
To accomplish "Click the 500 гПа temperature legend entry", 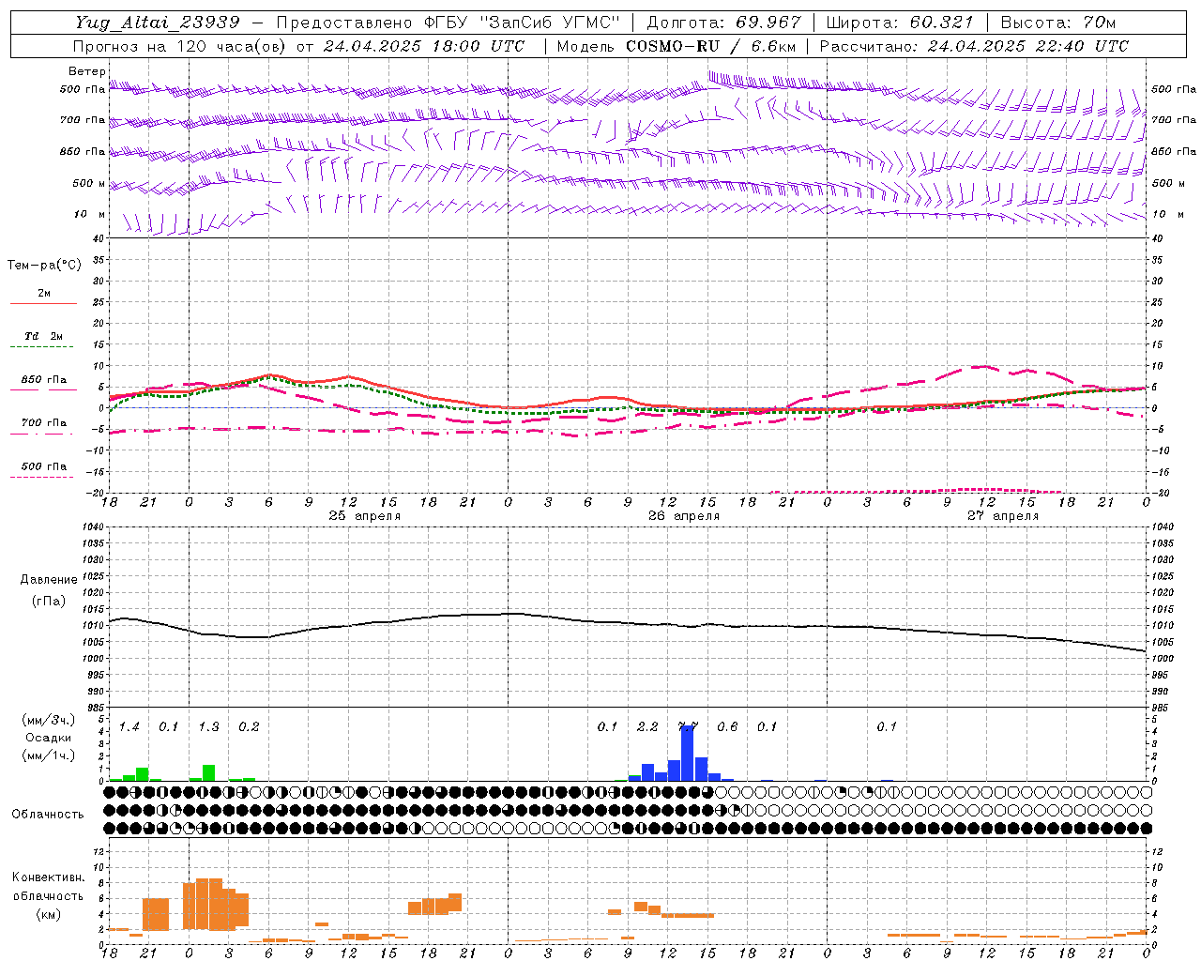I will [43, 466].
